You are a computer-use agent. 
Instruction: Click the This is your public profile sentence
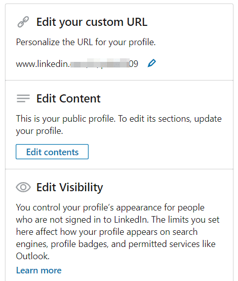[x=66, y=119]
